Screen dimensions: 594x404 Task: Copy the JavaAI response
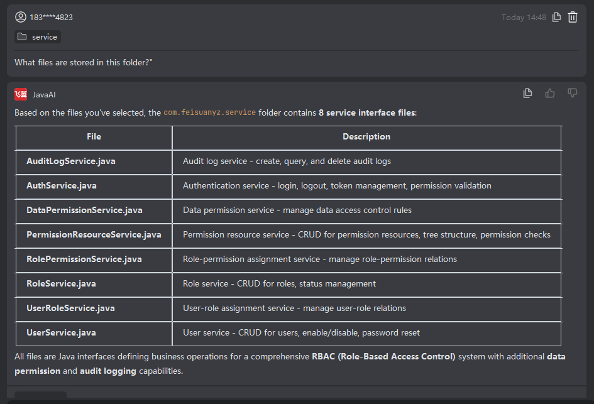528,94
